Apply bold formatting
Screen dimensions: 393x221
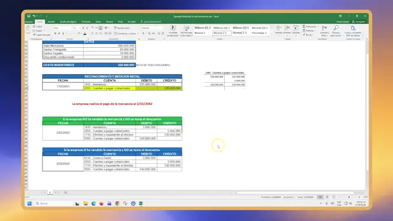tap(55, 33)
